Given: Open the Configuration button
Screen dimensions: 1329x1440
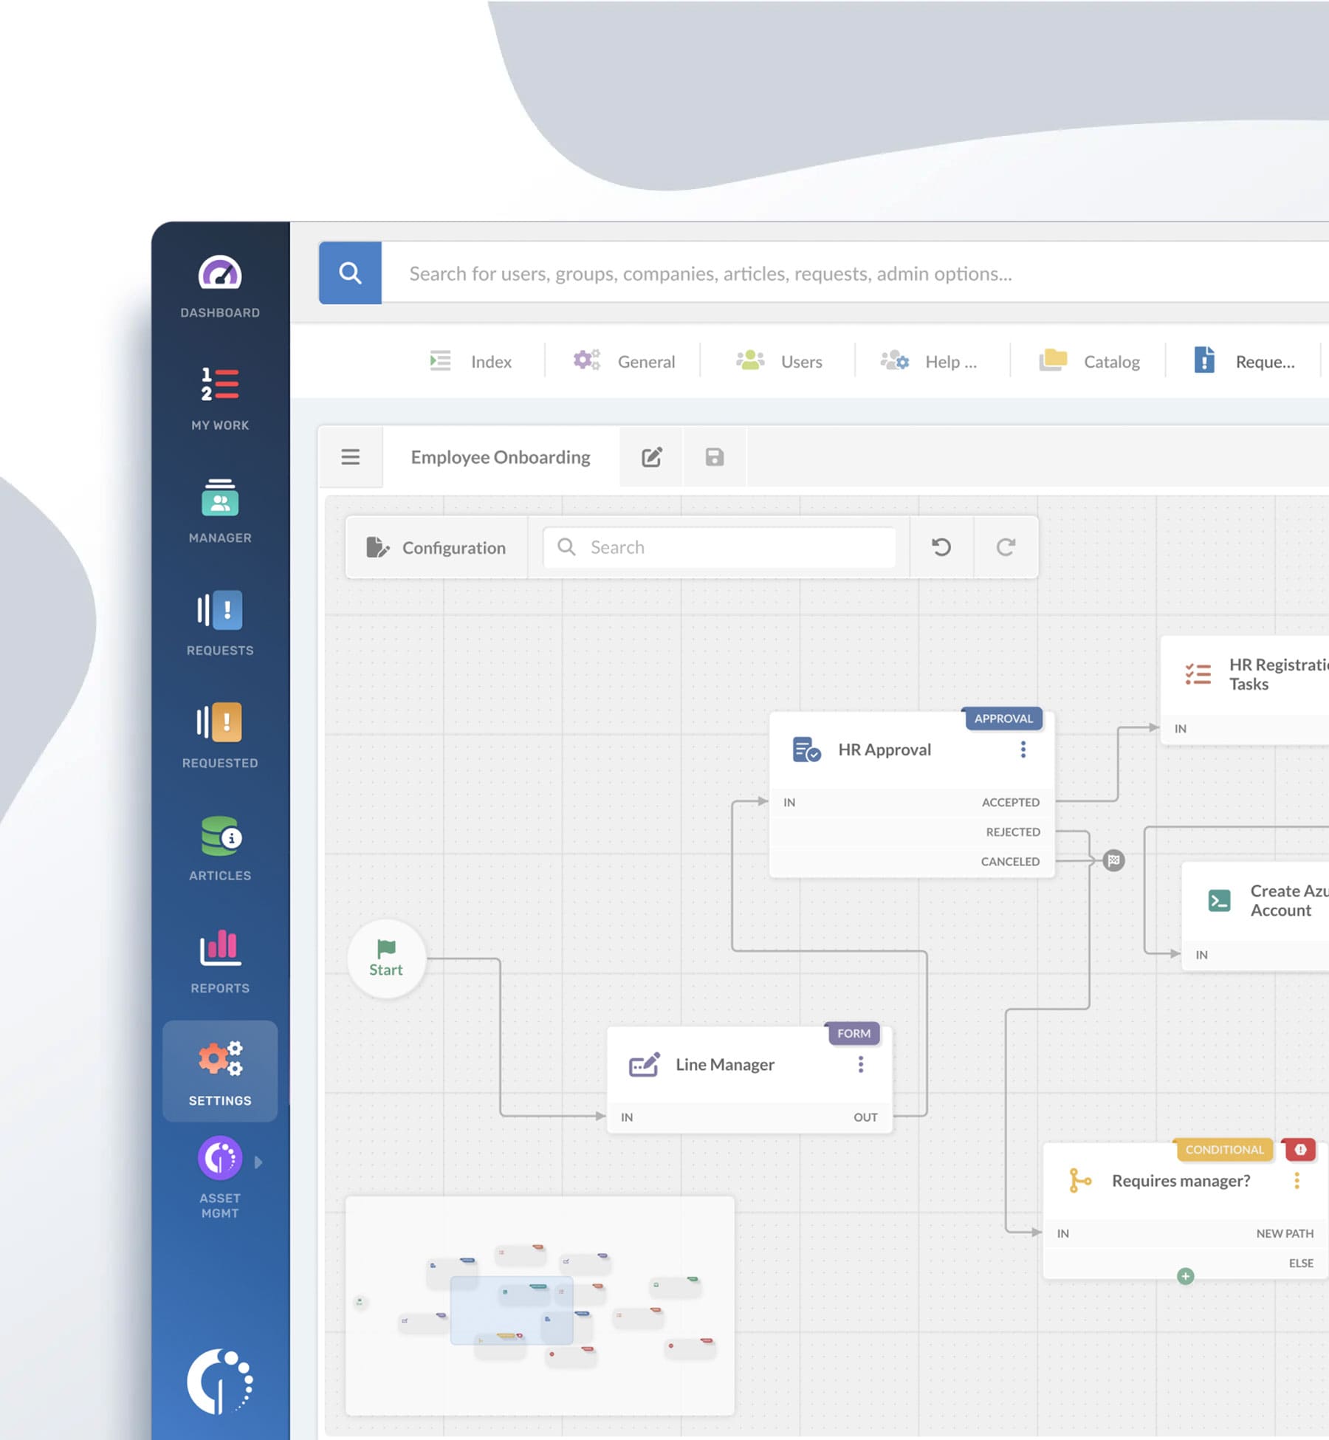Looking at the screenshot, I should 437,547.
